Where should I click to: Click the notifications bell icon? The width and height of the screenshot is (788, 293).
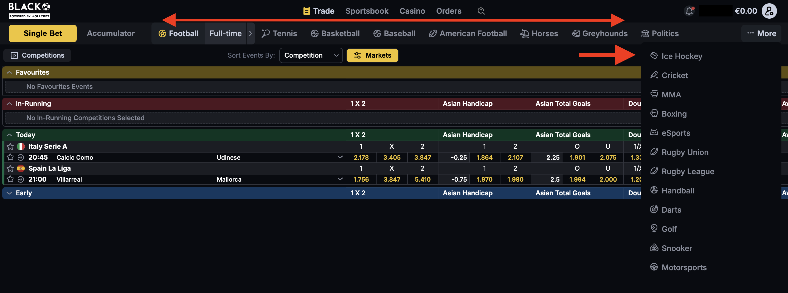point(689,11)
